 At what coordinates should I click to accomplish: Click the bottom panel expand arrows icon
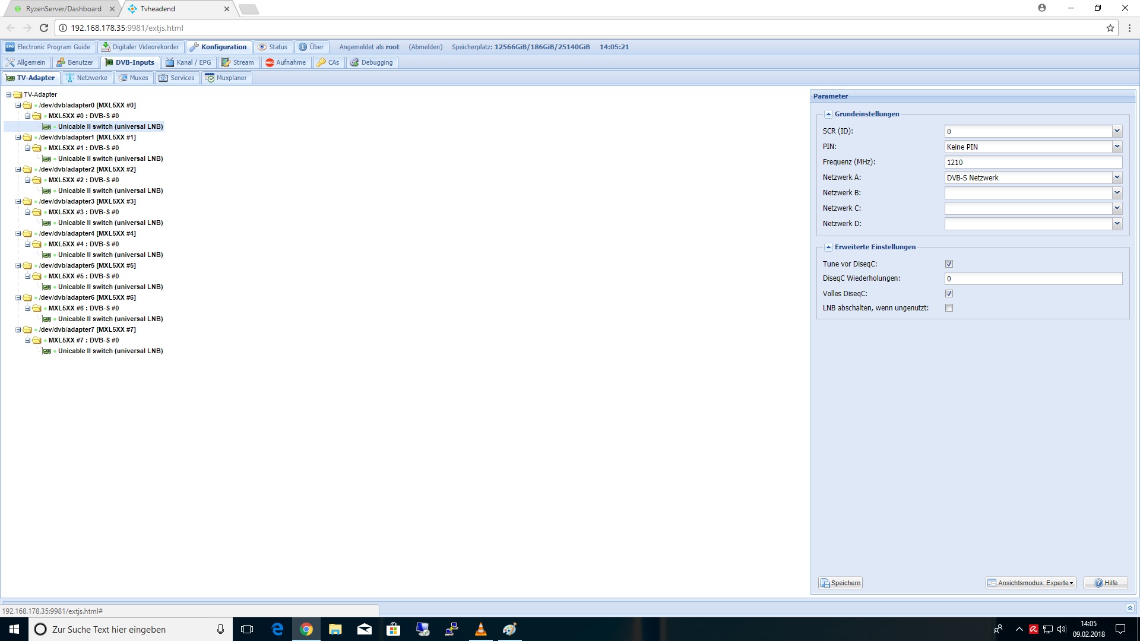pos(1130,608)
